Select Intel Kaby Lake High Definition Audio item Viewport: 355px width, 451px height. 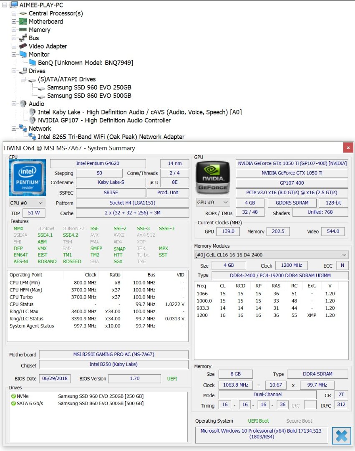140,112
